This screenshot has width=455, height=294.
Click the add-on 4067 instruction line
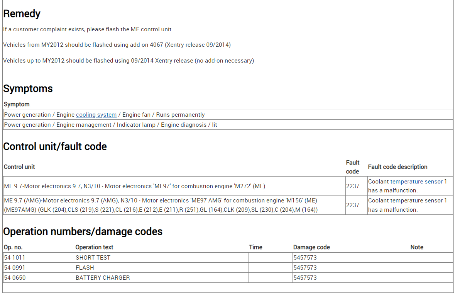pos(117,45)
